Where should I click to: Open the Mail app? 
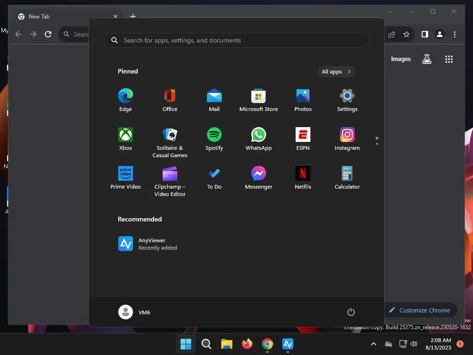pyautogui.click(x=214, y=100)
